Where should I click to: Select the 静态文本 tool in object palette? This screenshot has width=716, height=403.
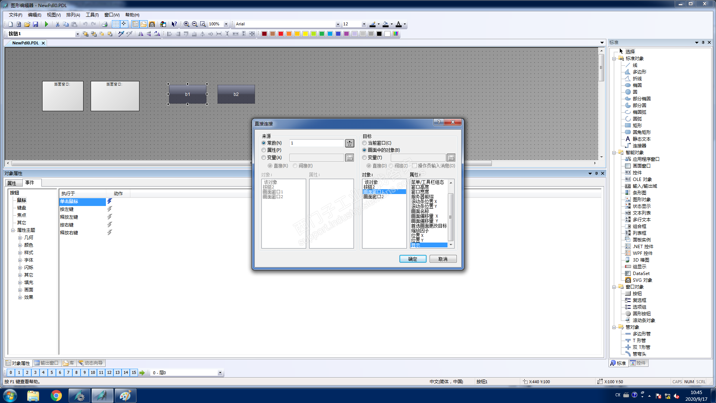point(641,139)
